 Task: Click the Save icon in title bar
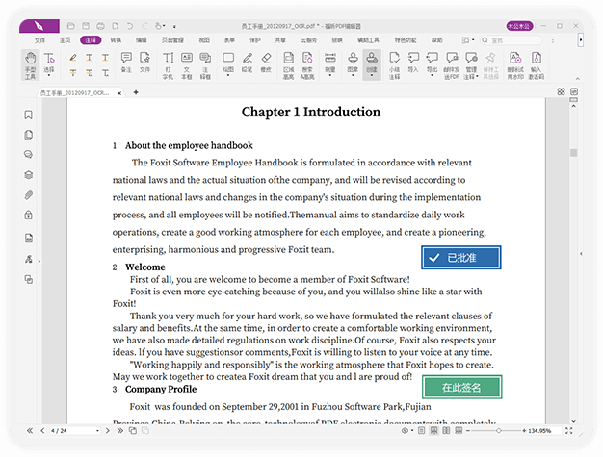click(x=86, y=26)
